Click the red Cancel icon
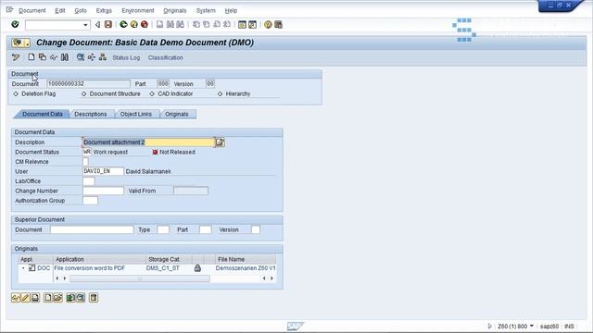The height and width of the screenshot is (333, 593). coord(145,25)
